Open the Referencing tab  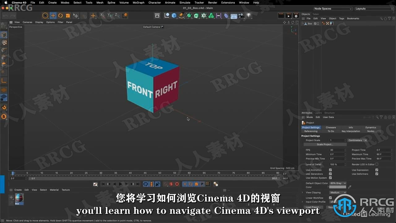pyautogui.click(x=311, y=131)
